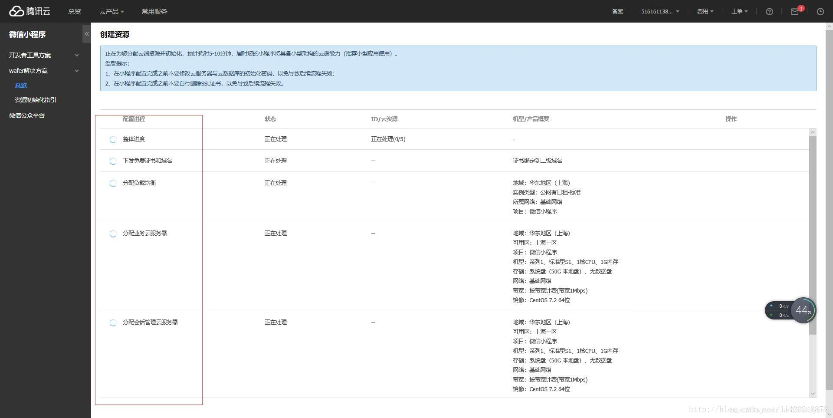Click the clock icon in top bar
The height and width of the screenshot is (418, 833).
pyautogui.click(x=820, y=12)
